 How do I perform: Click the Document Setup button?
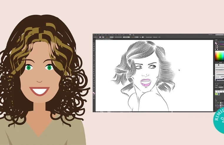click(x=149, y=37)
